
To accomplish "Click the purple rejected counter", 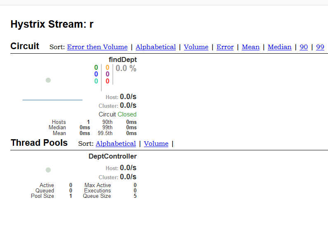I will [108, 74].
